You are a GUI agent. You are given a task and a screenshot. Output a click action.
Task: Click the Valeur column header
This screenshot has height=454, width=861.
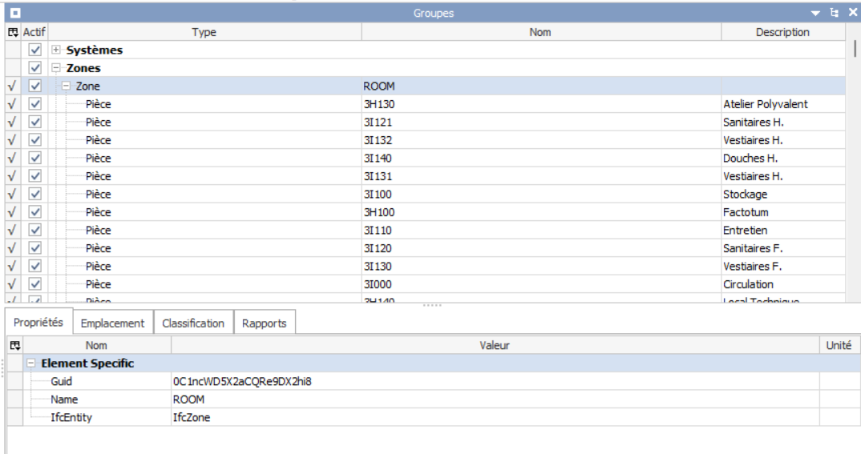tap(495, 345)
